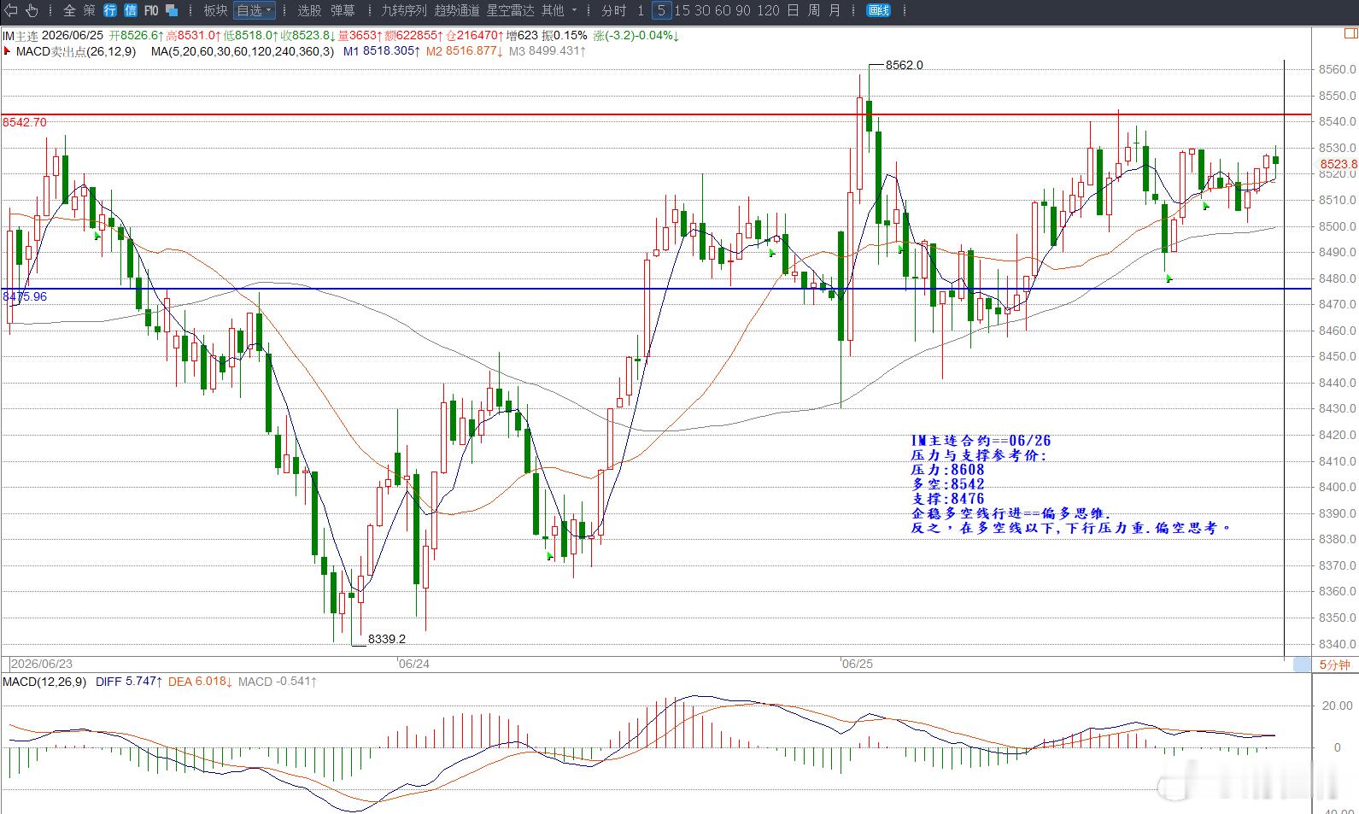Click the 8523.8 current price tag on axis
The image size is (1359, 814).
1338,164
